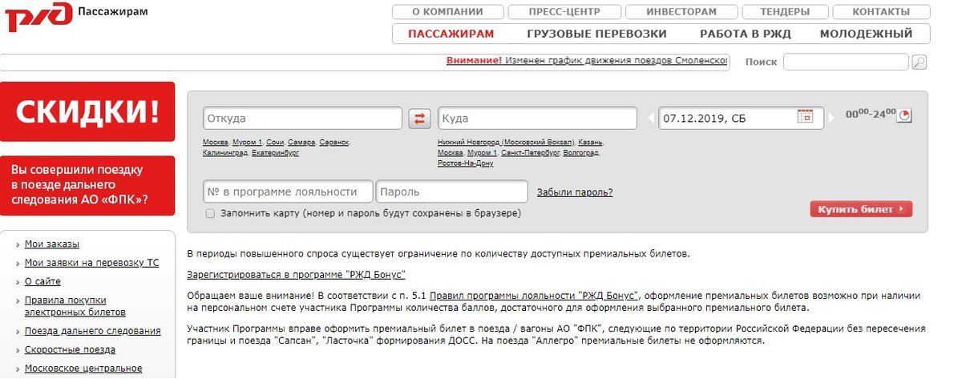Go to the previous day arrow
The image size is (962, 379).
pyautogui.click(x=652, y=119)
